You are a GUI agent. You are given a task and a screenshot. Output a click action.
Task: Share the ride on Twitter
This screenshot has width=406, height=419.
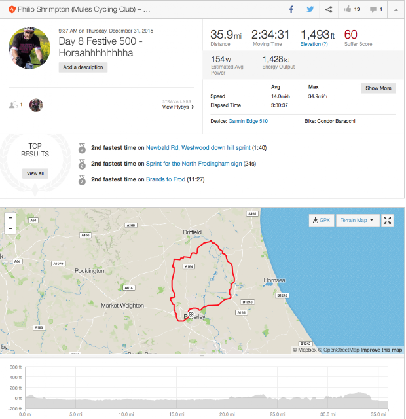[310, 10]
